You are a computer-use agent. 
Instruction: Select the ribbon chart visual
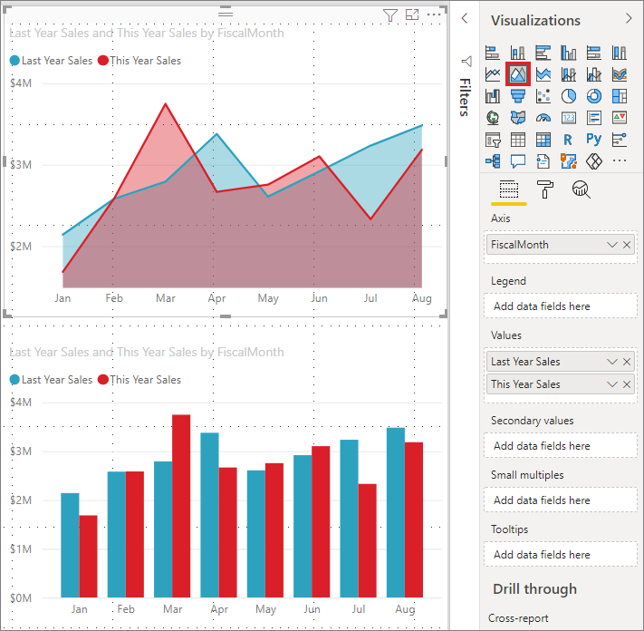620,74
